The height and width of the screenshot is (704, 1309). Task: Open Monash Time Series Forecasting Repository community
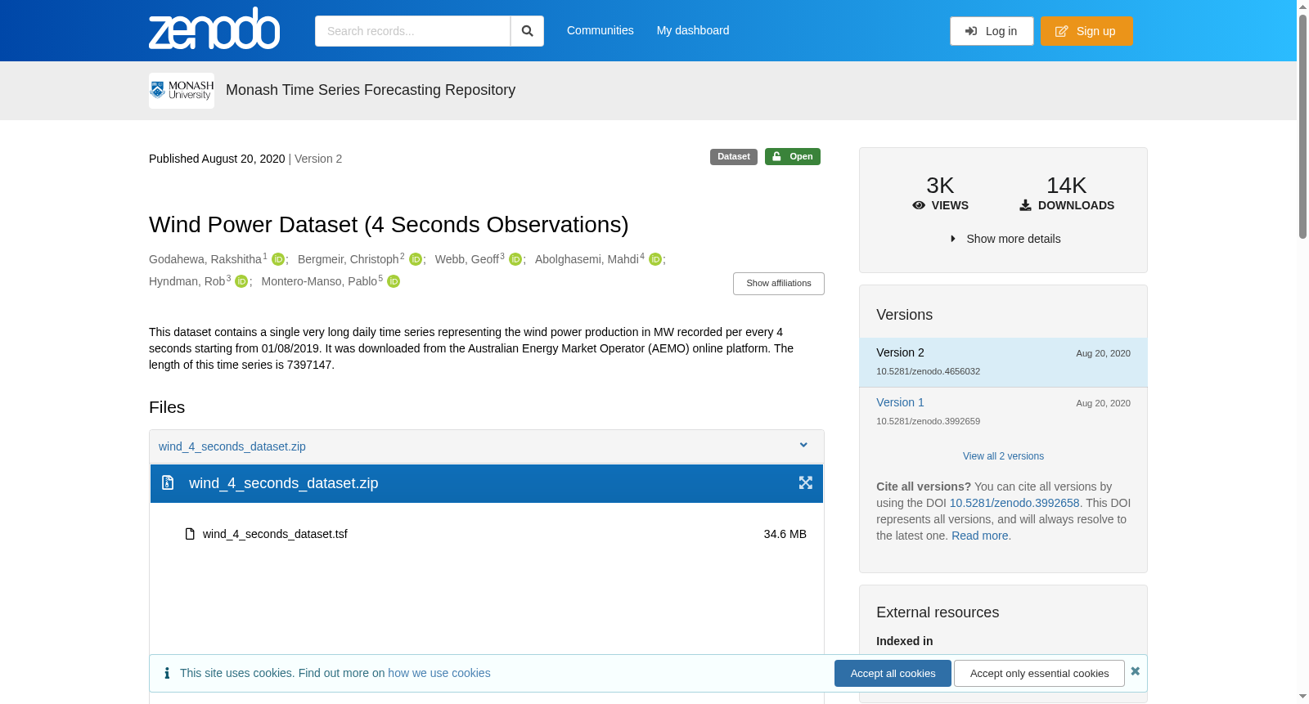371,90
